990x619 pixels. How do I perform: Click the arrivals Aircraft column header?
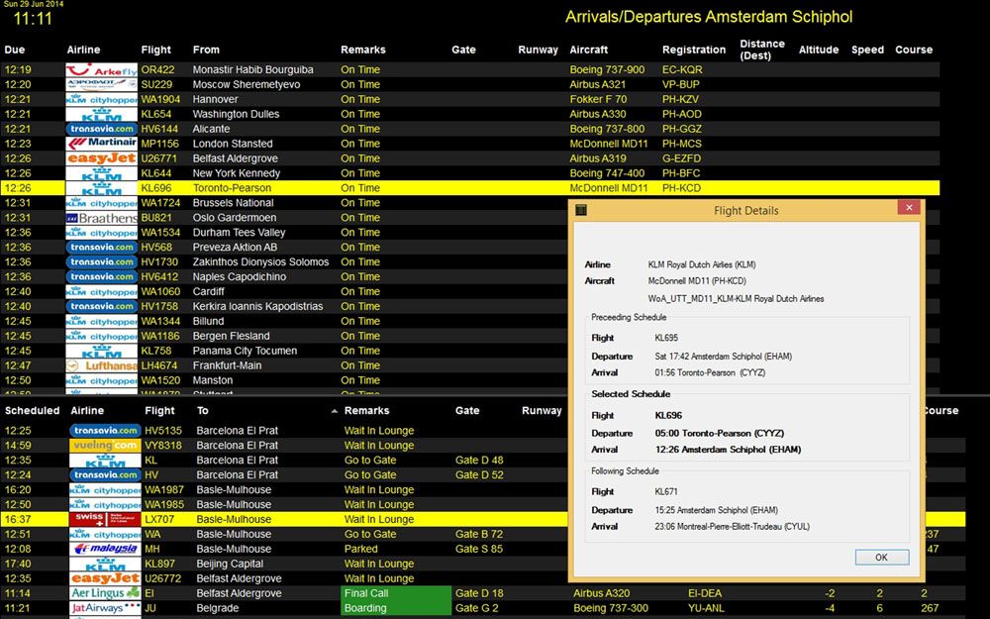[x=589, y=50]
